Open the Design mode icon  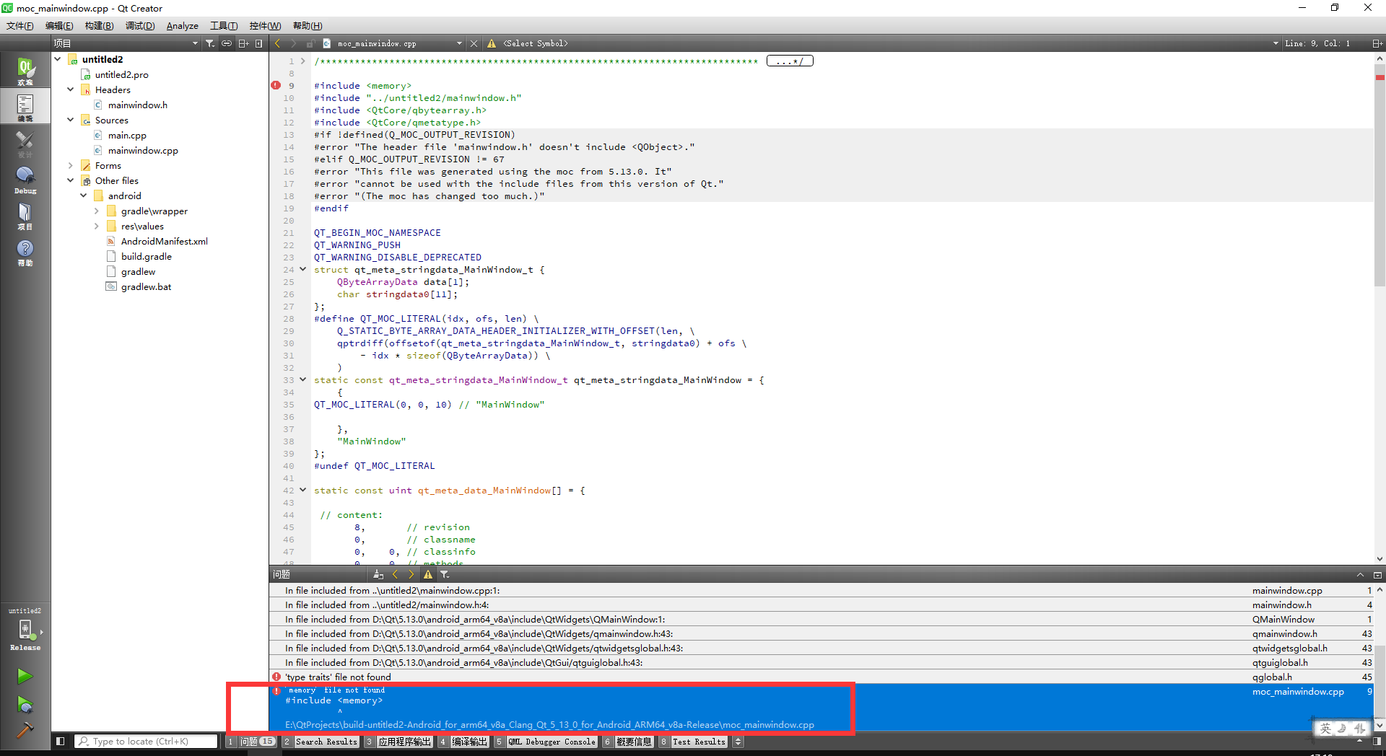(x=25, y=143)
